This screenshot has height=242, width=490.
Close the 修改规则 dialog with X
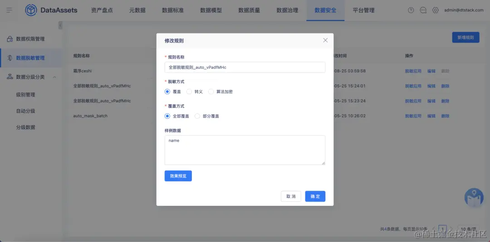(x=325, y=40)
